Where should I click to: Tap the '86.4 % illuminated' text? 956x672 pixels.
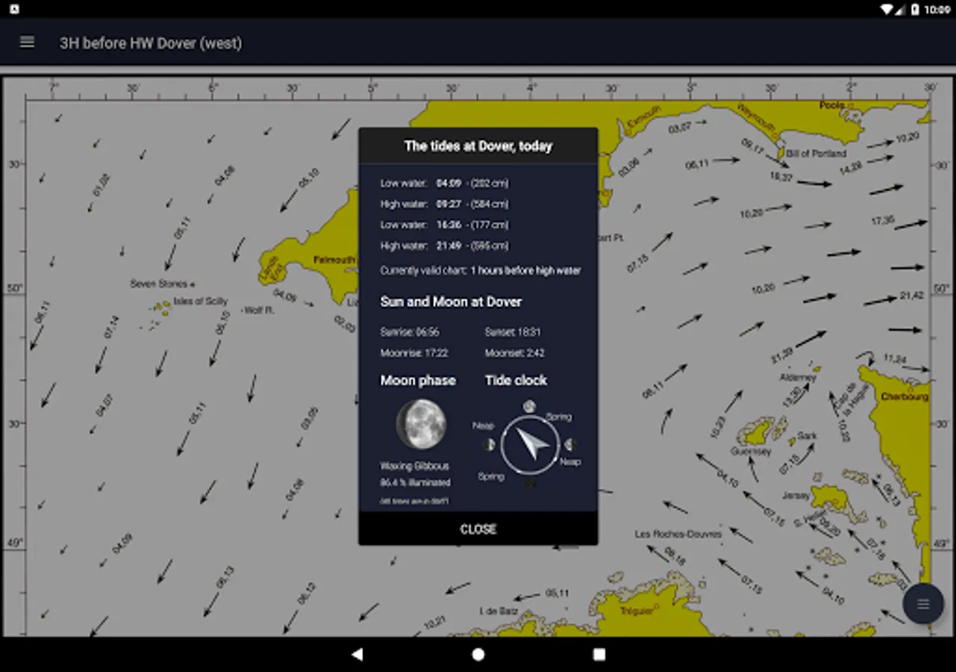coord(415,483)
